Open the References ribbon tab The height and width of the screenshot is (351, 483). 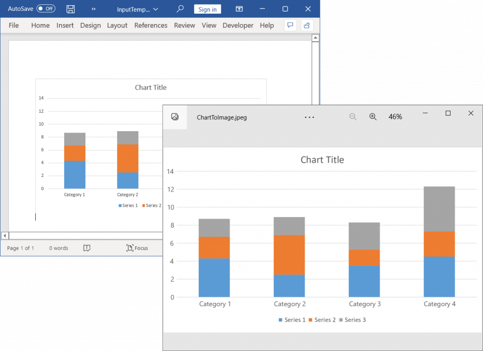pos(150,25)
